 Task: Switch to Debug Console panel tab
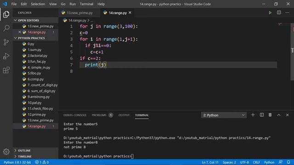click(x=75, y=115)
